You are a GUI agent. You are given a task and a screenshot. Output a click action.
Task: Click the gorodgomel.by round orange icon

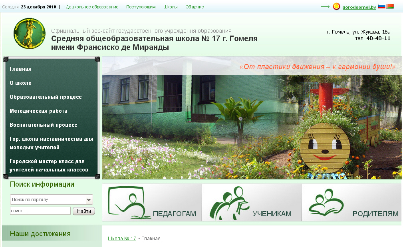(x=336, y=7)
